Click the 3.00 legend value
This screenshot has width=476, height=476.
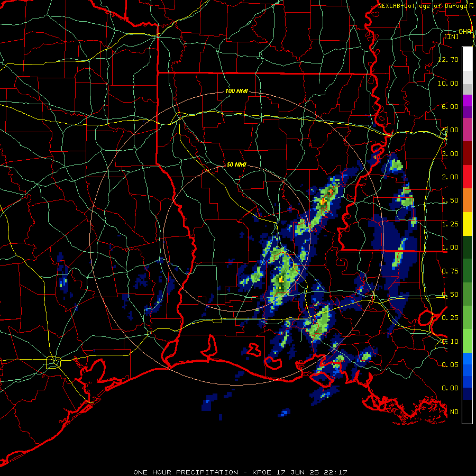pyautogui.click(x=450, y=153)
